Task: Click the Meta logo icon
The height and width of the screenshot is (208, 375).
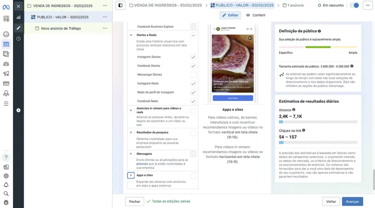Action: (6, 7)
